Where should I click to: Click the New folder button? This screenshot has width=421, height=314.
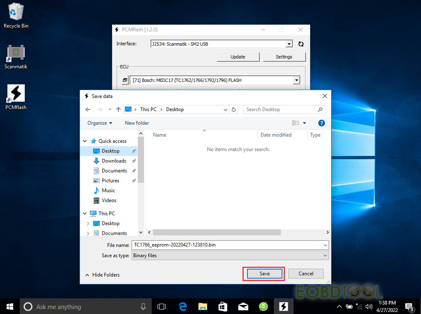137,123
